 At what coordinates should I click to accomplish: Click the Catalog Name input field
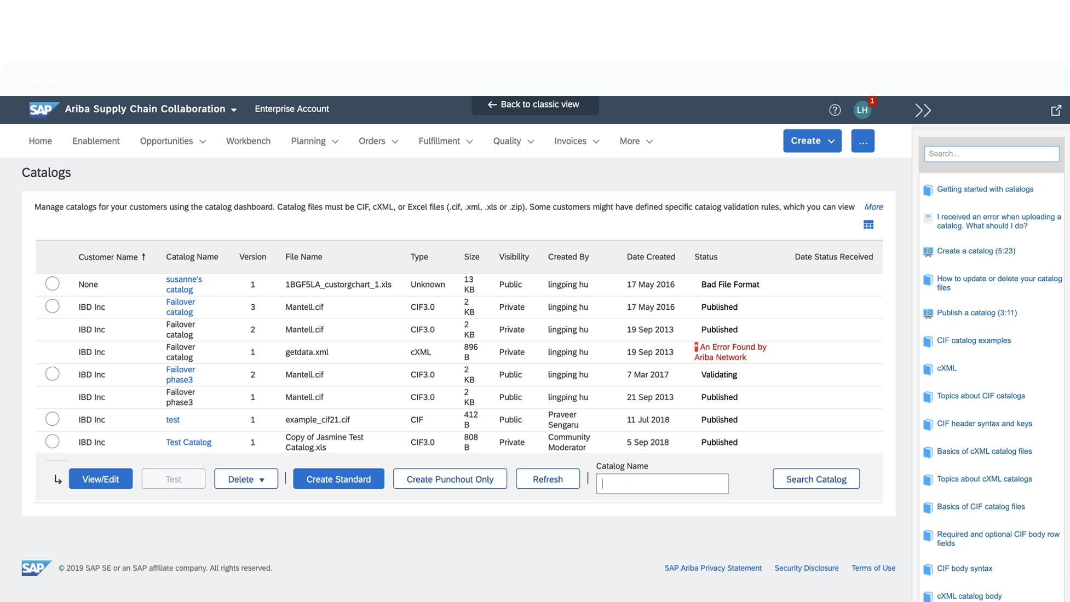tap(662, 484)
